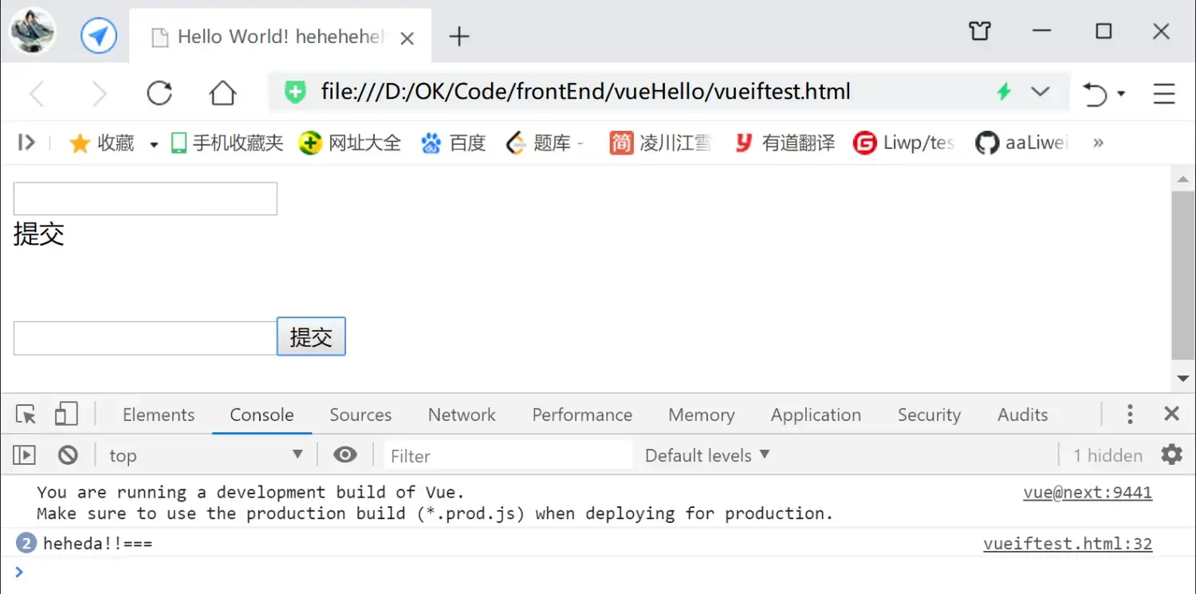Open the 收藏 star favorites button

(x=102, y=144)
